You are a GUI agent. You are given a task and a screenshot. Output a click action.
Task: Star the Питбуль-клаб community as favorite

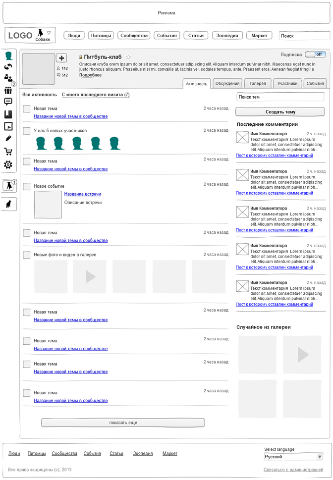pos(128,57)
